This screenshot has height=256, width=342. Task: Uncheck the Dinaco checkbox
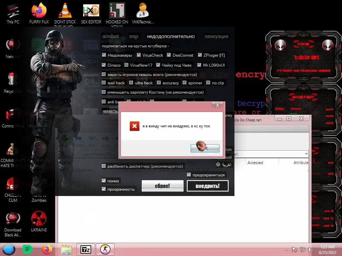coord(104,65)
